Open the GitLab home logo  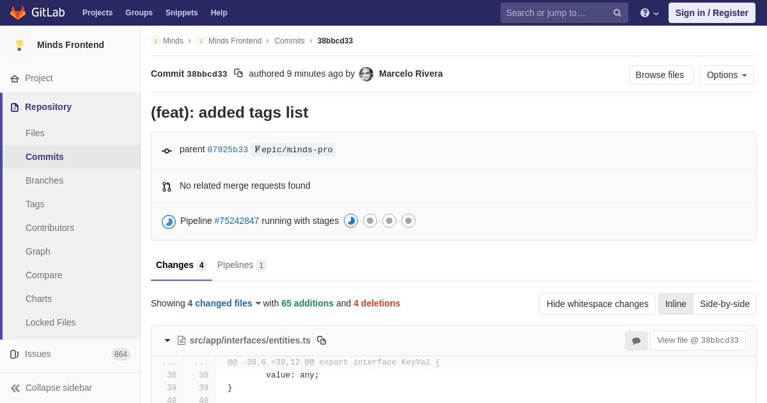pos(37,13)
